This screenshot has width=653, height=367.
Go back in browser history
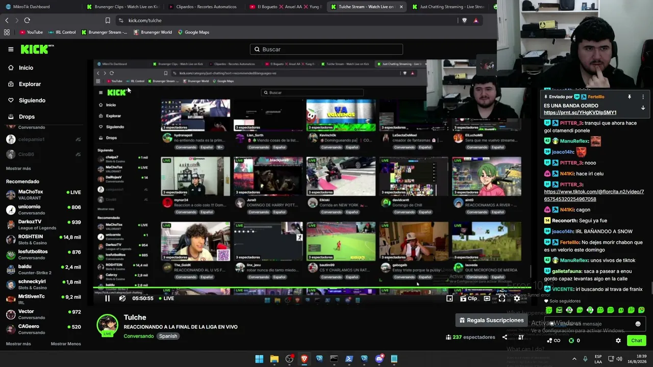click(x=7, y=20)
